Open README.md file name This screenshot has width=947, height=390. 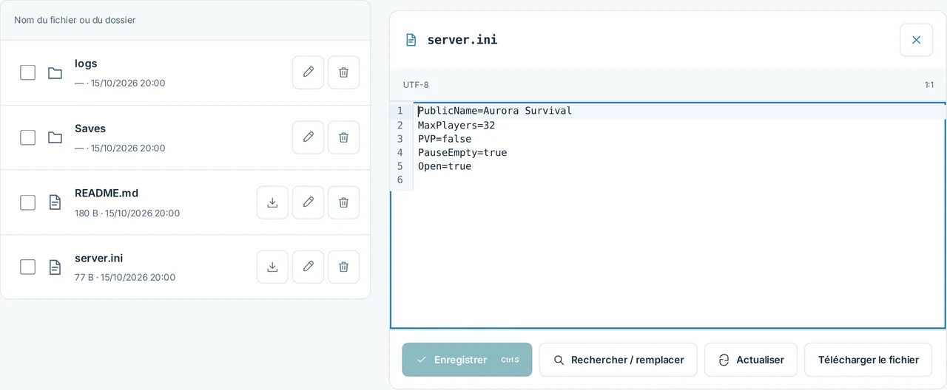click(x=107, y=193)
